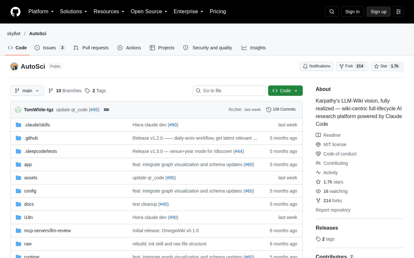
Task: Star the AutoSci repository
Action: (x=387, y=66)
